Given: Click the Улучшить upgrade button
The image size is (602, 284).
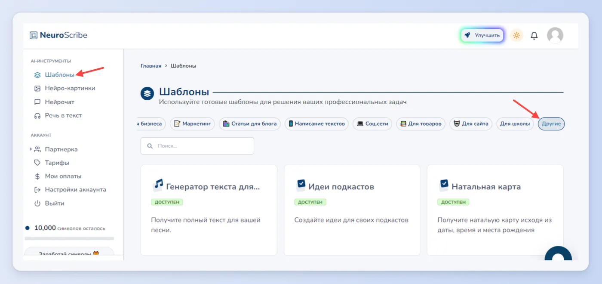Looking at the screenshot, I should click(482, 35).
